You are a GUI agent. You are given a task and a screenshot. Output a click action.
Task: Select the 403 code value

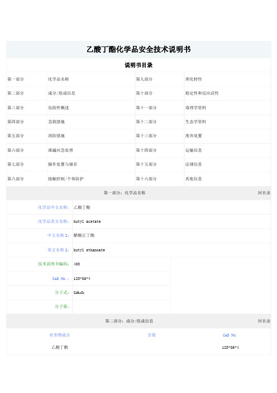point(77,264)
